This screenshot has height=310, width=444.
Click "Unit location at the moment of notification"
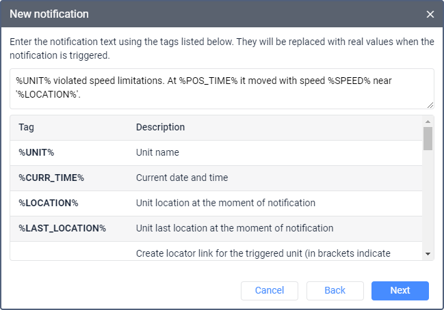click(226, 203)
